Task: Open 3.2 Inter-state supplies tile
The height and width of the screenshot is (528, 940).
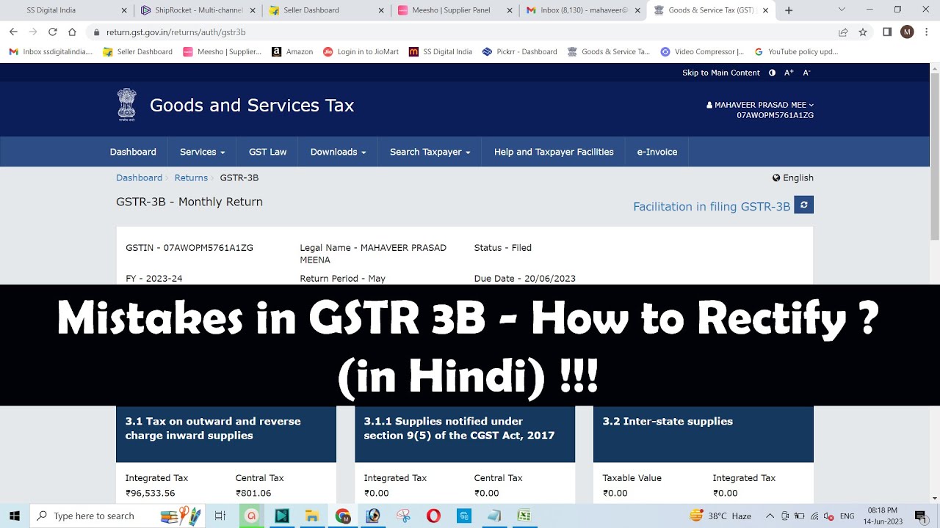Action: coord(703,434)
